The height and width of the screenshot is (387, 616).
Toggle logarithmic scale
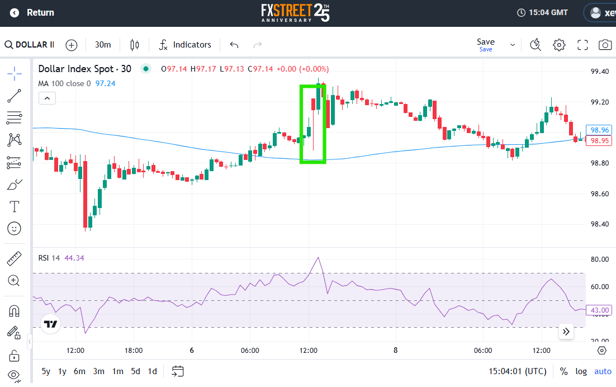coord(581,371)
